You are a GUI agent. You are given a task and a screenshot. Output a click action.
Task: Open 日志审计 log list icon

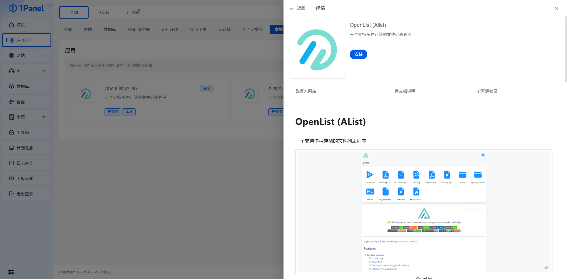click(x=12, y=163)
